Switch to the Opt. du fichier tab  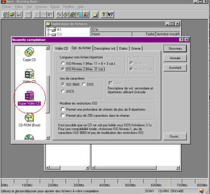(x=81, y=48)
